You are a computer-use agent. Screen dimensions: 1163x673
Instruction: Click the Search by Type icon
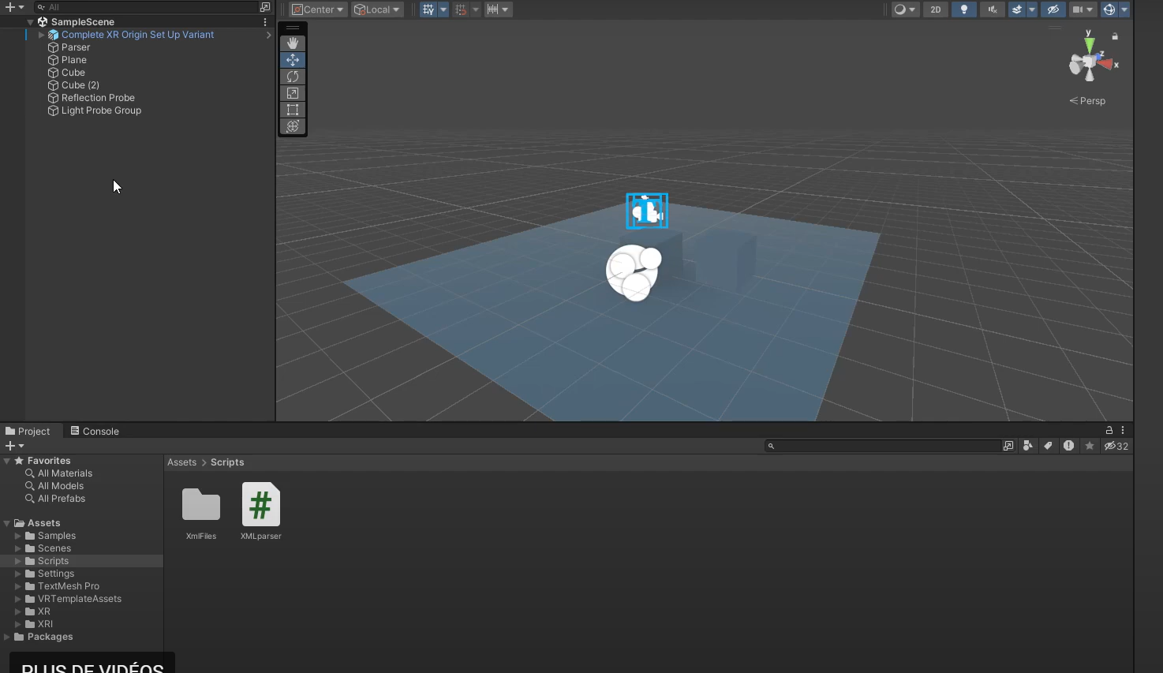pos(1027,446)
